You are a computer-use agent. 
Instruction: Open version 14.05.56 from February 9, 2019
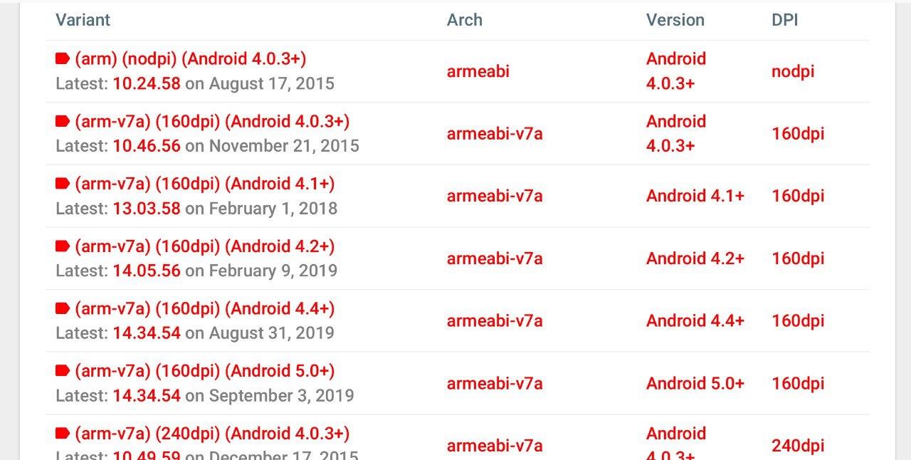pos(147,271)
